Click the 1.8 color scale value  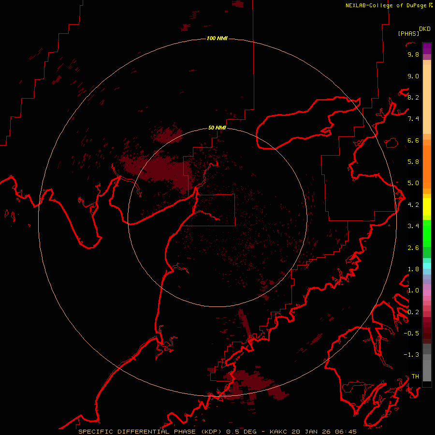click(x=413, y=269)
